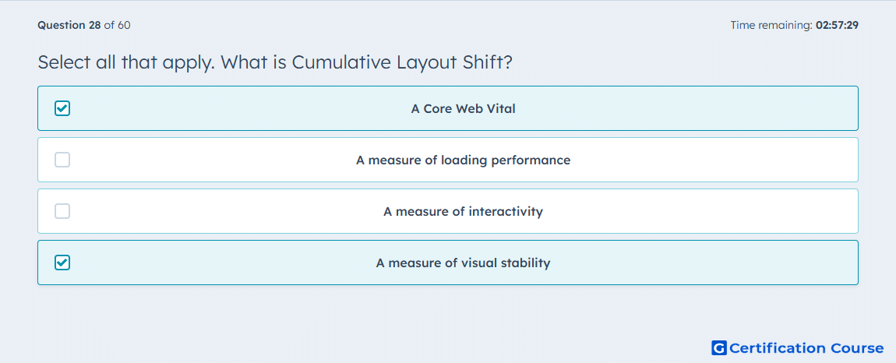The image size is (896, 363).
Task: Enable the measure of interactivity checkbox
Action: (62, 211)
